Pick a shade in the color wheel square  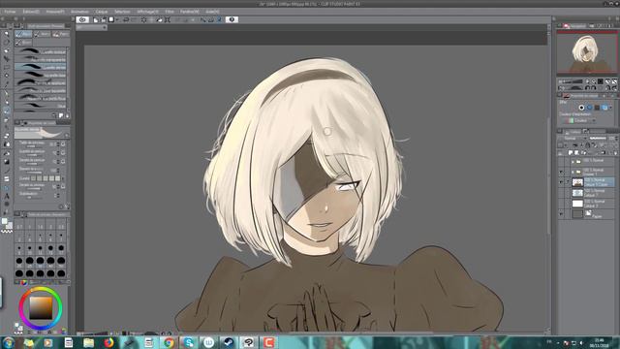click(x=41, y=308)
